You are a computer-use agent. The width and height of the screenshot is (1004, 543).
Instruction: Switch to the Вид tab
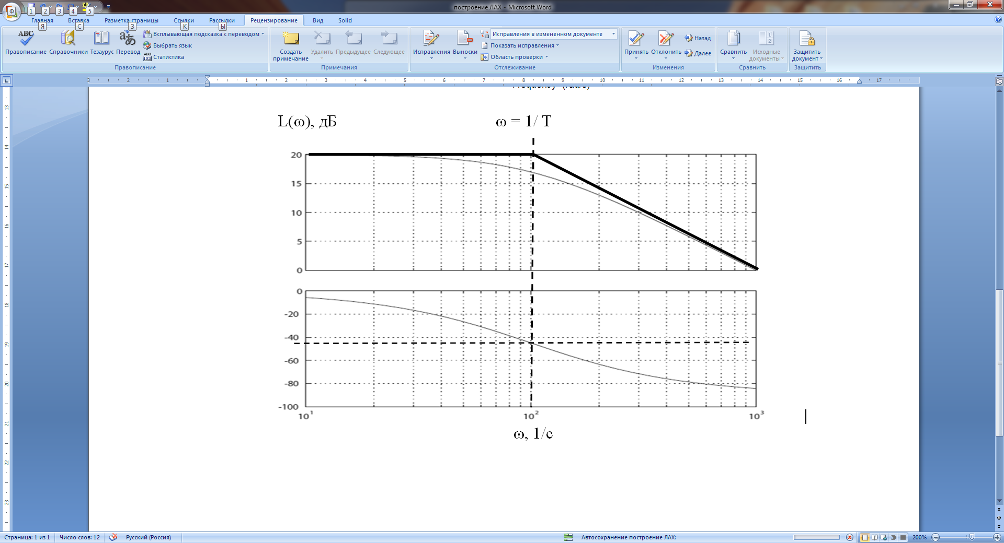click(318, 20)
